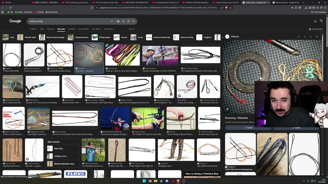Search inside image with lens icon on preview

point(227,109)
